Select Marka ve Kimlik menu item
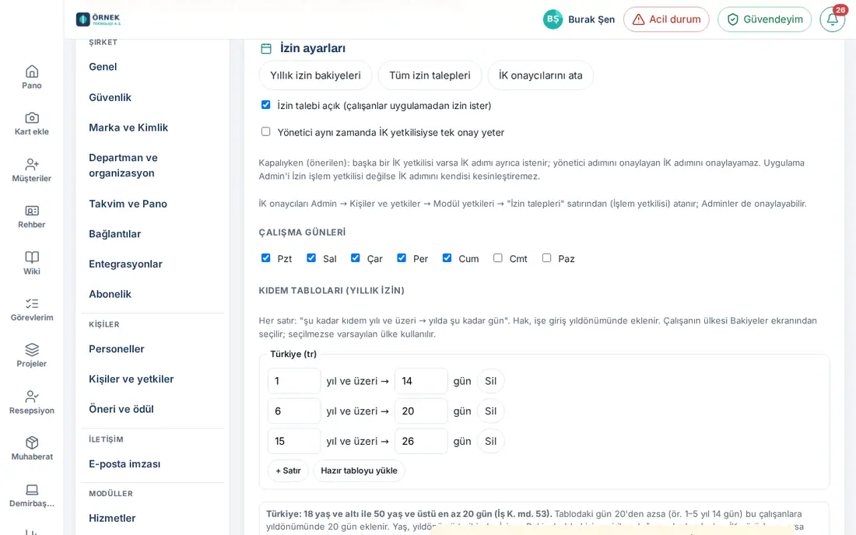Image resolution: width=856 pixels, height=535 pixels. click(x=128, y=127)
